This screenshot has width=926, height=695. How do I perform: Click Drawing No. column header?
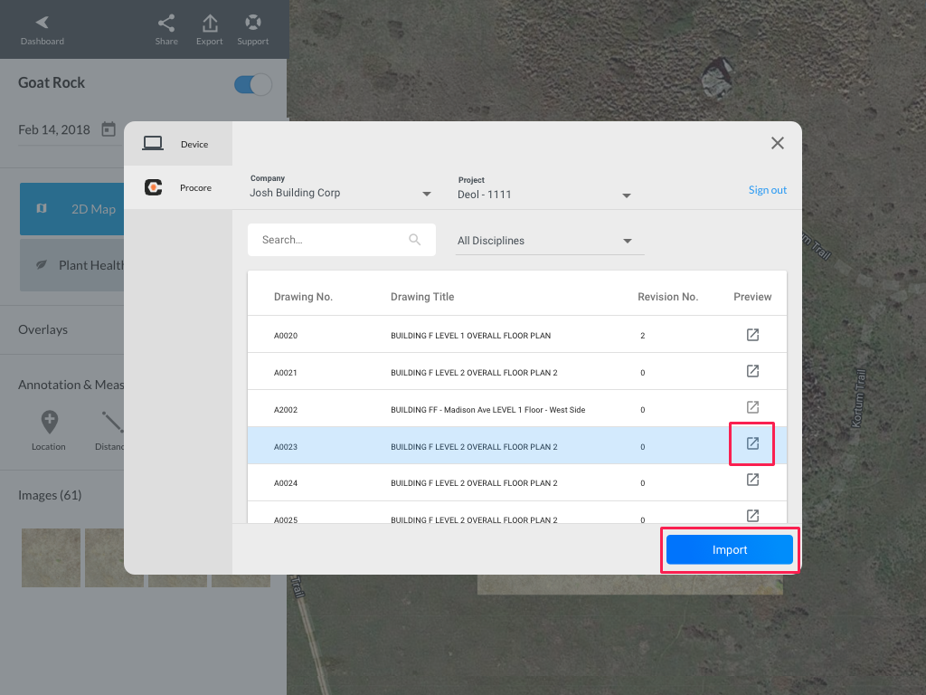(303, 297)
